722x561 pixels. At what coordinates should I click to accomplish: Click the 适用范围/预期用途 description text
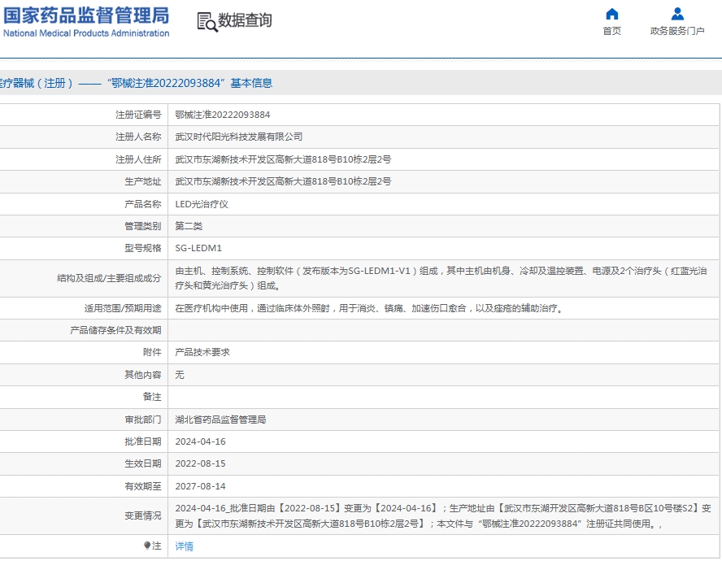tap(369, 308)
